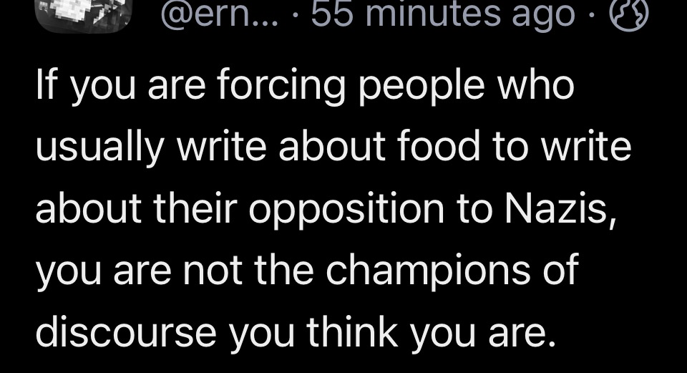Click the post's first line starting 'If you are forcing'
The height and width of the screenshot is (373, 687).
click(x=305, y=85)
